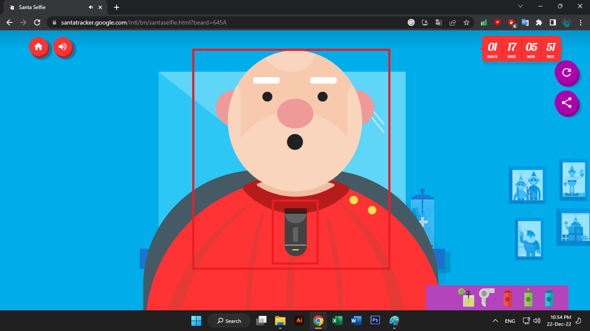This screenshot has width=590, height=331.
Task: Translate this page icon in address bar
Action: click(439, 22)
